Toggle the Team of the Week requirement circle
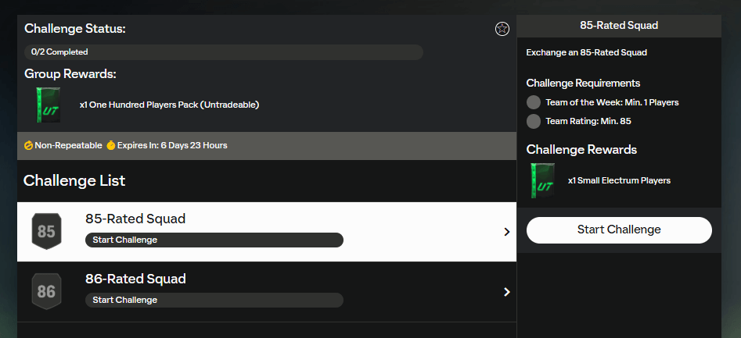 click(534, 102)
